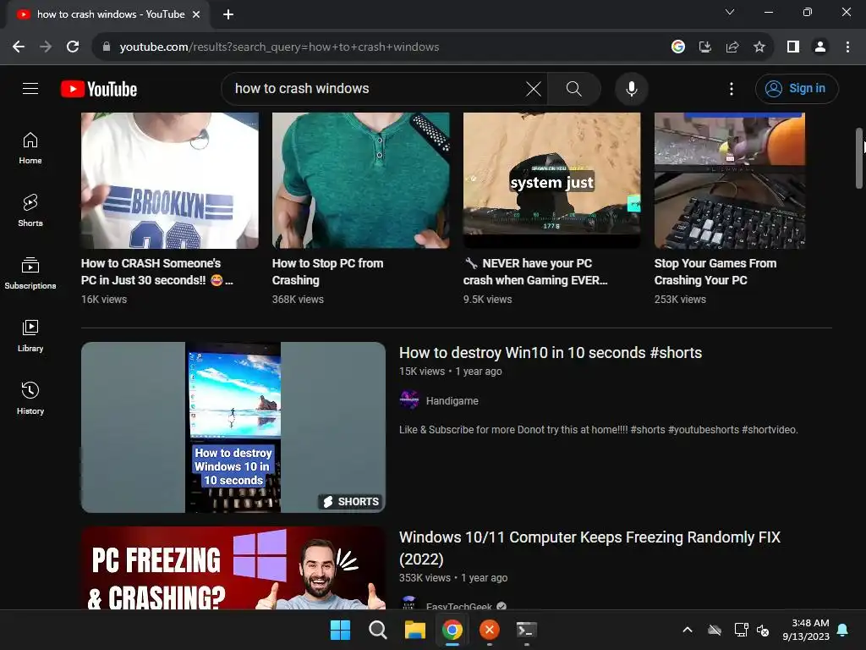Start voice search with microphone

631,88
